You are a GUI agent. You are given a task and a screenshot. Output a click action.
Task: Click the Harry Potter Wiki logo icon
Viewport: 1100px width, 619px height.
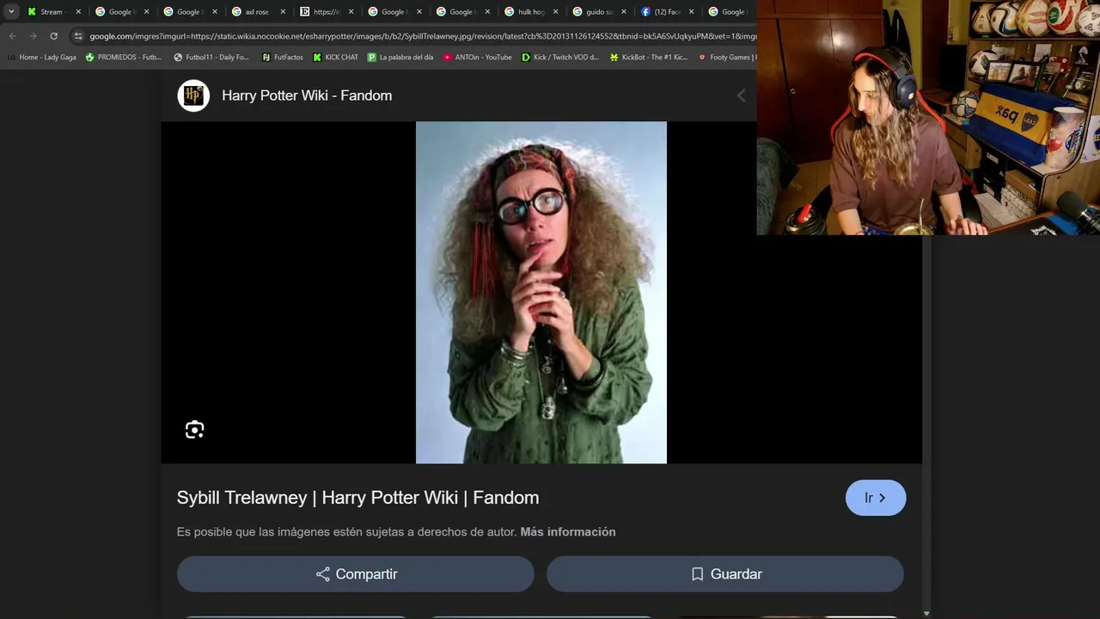click(193, 95)
